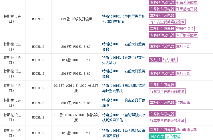Open complaint 特斯拉MODEL S中控屏黑屏死机 车漆有划痕
This screenshot has width=213, height=140.
[x=124, y=19]
